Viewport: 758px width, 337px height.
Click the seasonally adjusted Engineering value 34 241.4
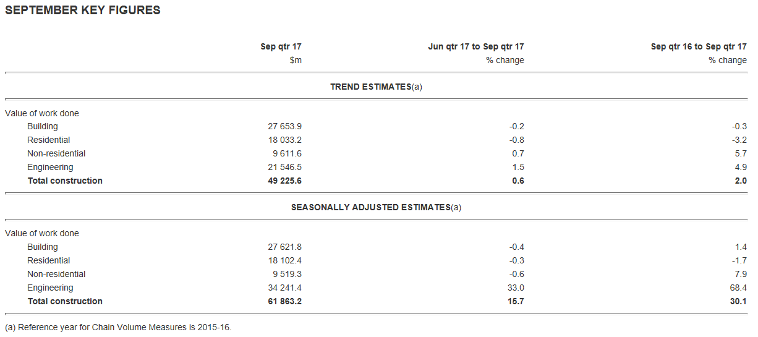pyautogui.click(x=284, y=288)
